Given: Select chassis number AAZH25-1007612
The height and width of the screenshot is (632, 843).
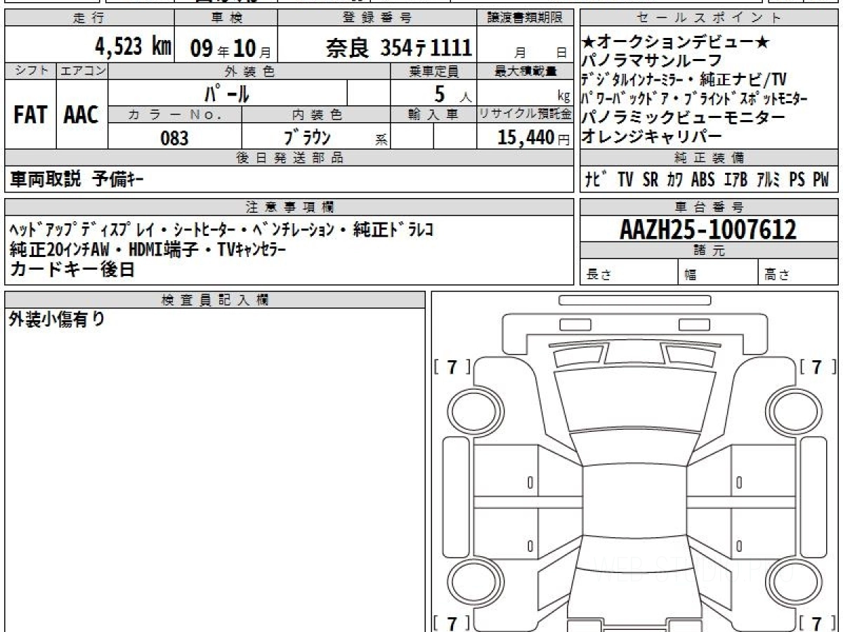Looking at the screenshot, I should 708,230.
